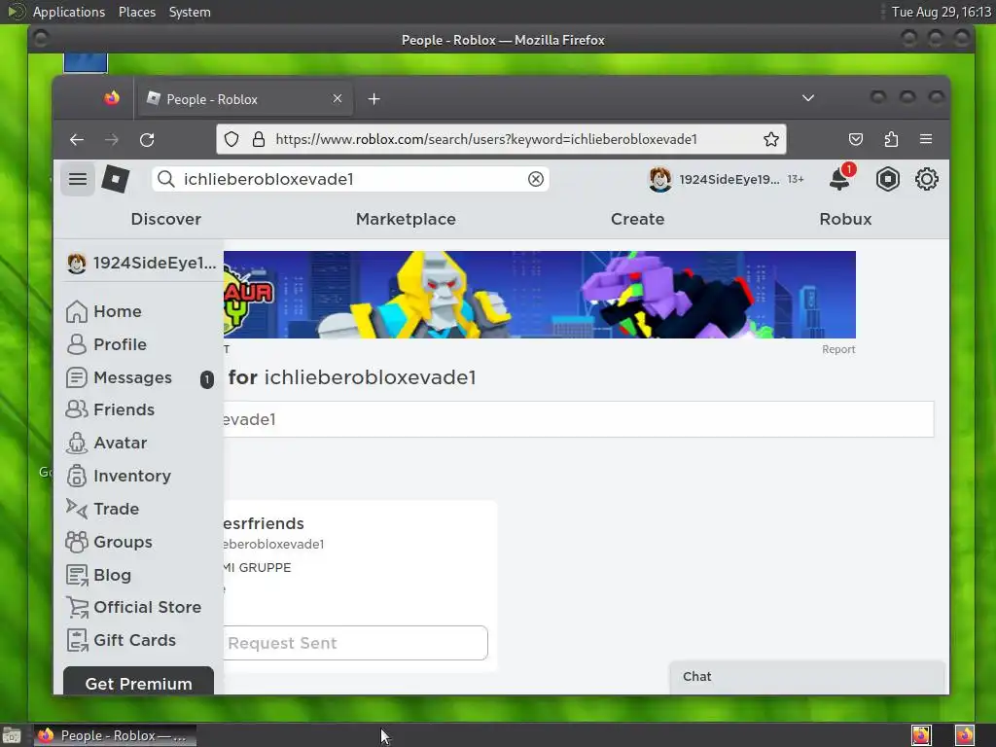Image resolution: width=996 pixels, height=747 pixels.
Task: Click the search magnifier icon
Action: (x=166, y=179)
